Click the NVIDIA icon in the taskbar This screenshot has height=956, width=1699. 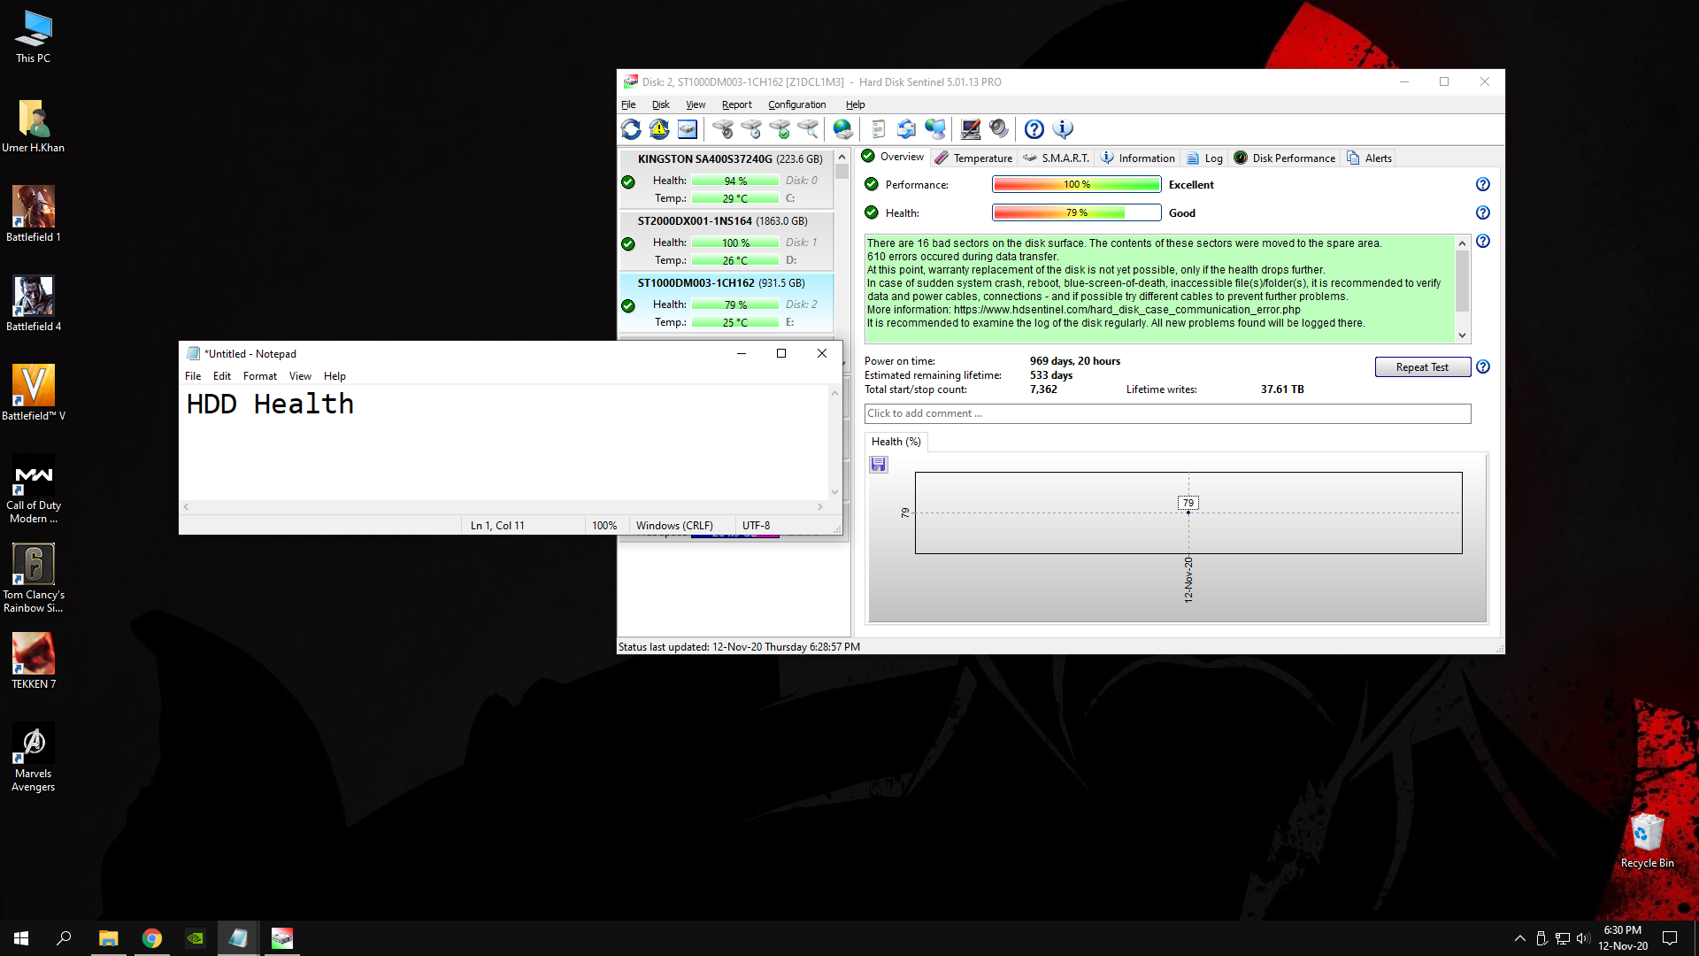point(196,938)
